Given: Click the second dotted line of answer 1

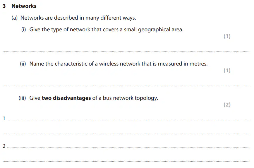Looking at the screenshot, I should (x=126, y=134).
